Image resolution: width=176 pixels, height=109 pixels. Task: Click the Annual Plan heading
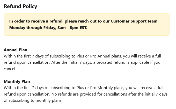16,50
